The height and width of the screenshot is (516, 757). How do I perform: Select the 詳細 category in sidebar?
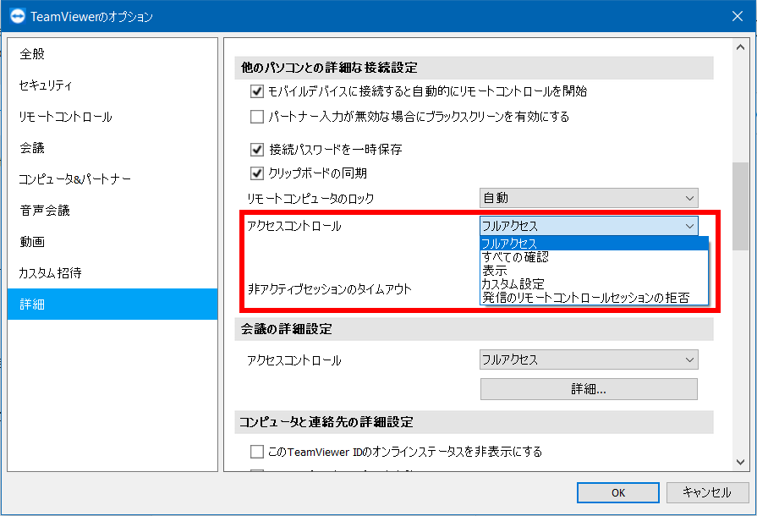click(x=112, y=304)
